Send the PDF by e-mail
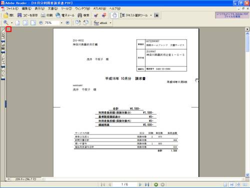 65,15
